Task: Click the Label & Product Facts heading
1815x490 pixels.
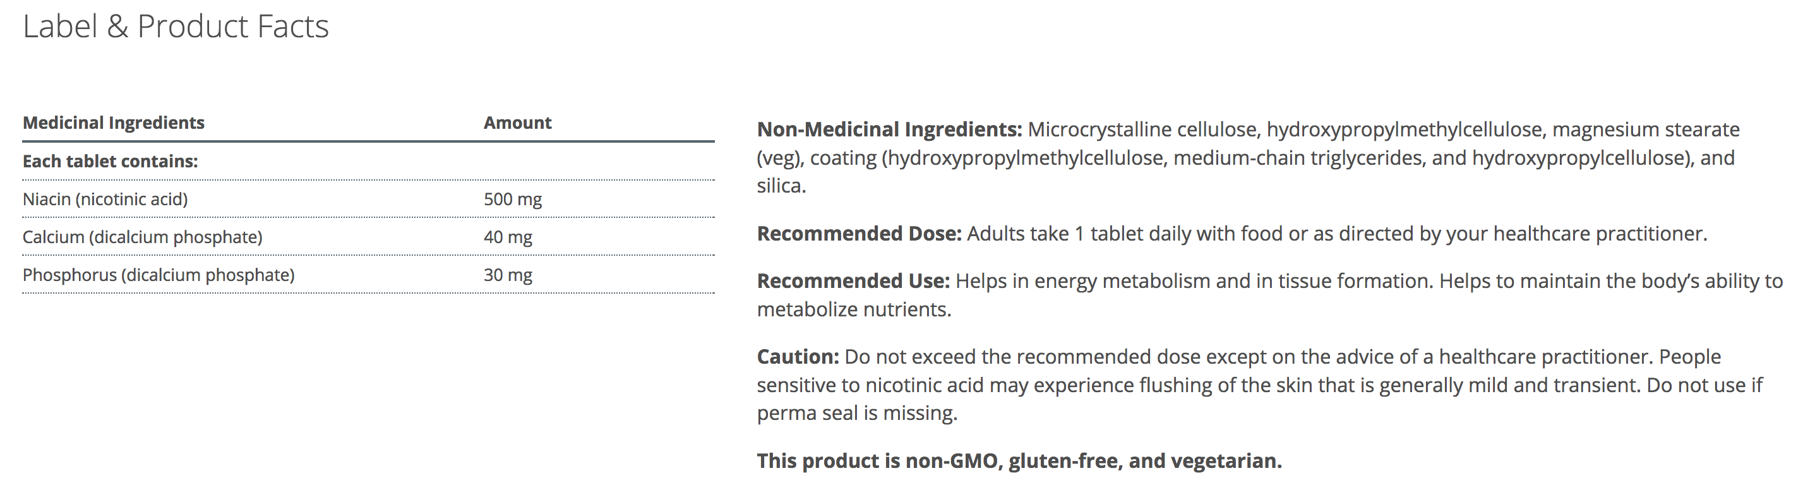Action: [176, 27]
